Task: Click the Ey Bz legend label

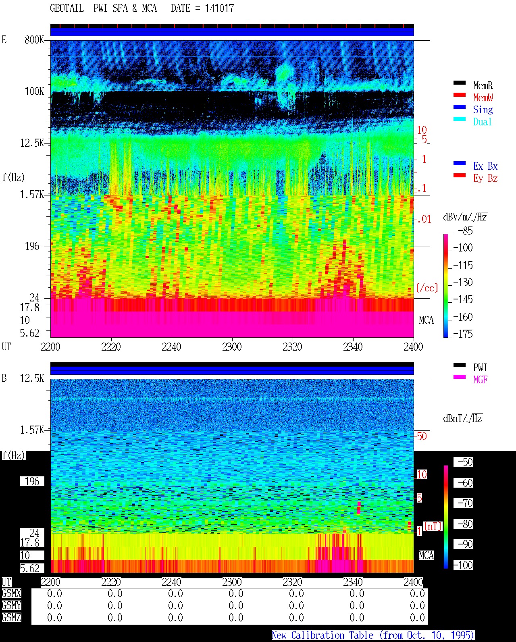Action: point(485,178)
